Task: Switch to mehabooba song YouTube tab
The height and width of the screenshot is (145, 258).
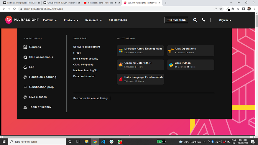Action: click(102, 3)
